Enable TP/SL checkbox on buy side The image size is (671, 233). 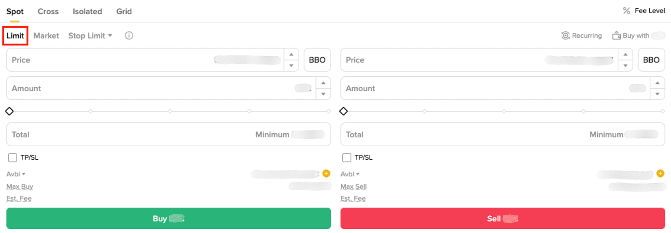[13, 158]
